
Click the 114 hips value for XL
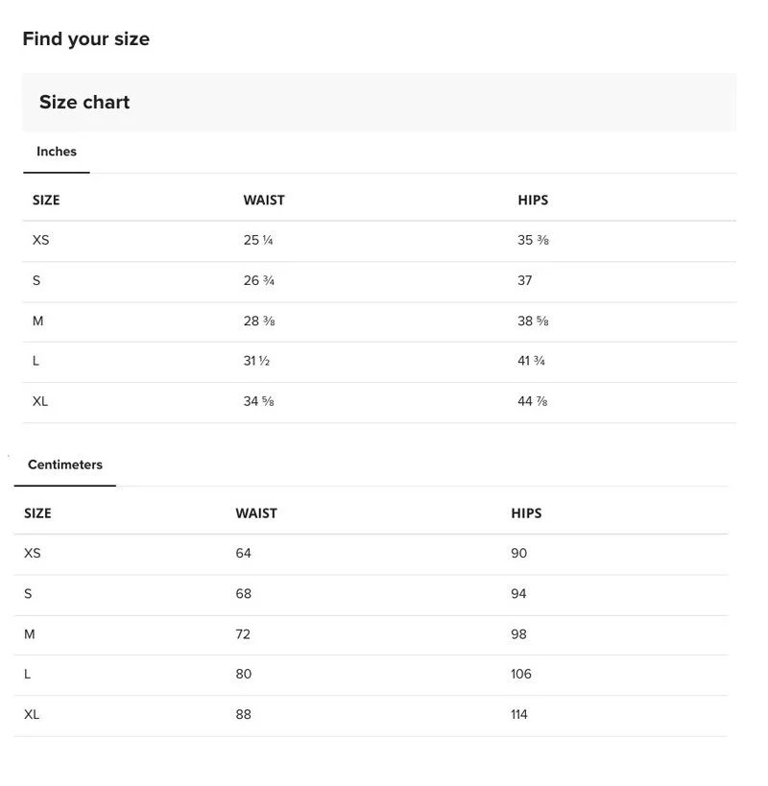click(518, 715)
